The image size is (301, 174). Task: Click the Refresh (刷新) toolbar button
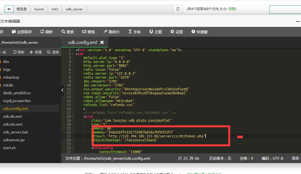(x=47, y=32)
